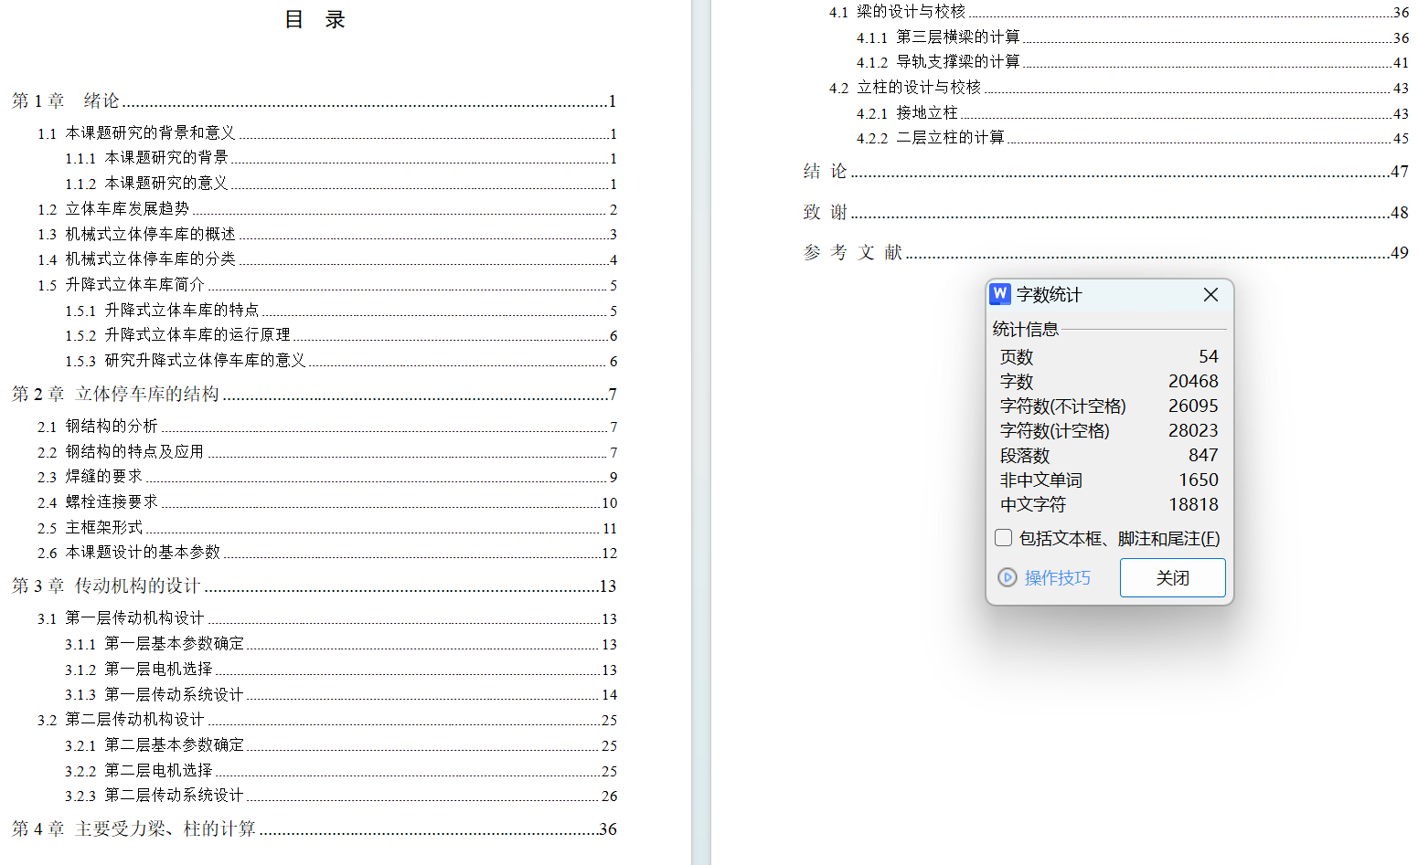Open 2.1 钢结构的分析 entry
1418x865 pixels.
pyautogui.click(x=327, y=427)
